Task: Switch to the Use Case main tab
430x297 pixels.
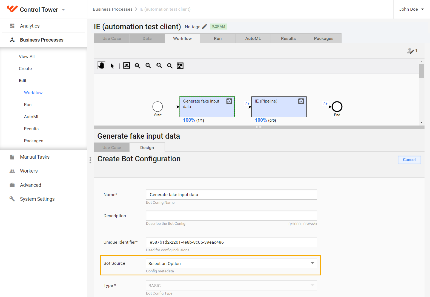Action: (x=111, y=38)
